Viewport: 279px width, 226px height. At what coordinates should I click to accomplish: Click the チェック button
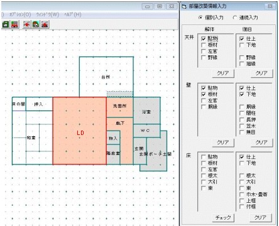(223, 218)
